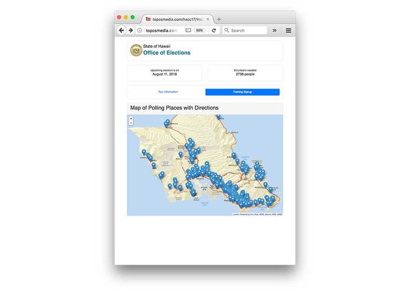Zoom in the map with plus
Viewport: 410px width, 292px height.
(131, 119)
